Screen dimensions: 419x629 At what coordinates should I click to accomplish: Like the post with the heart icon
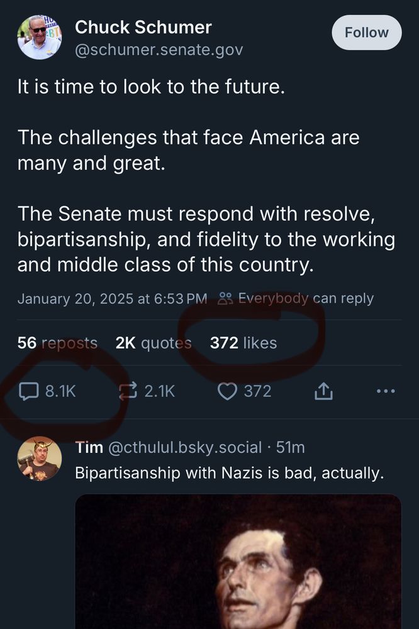226,391
